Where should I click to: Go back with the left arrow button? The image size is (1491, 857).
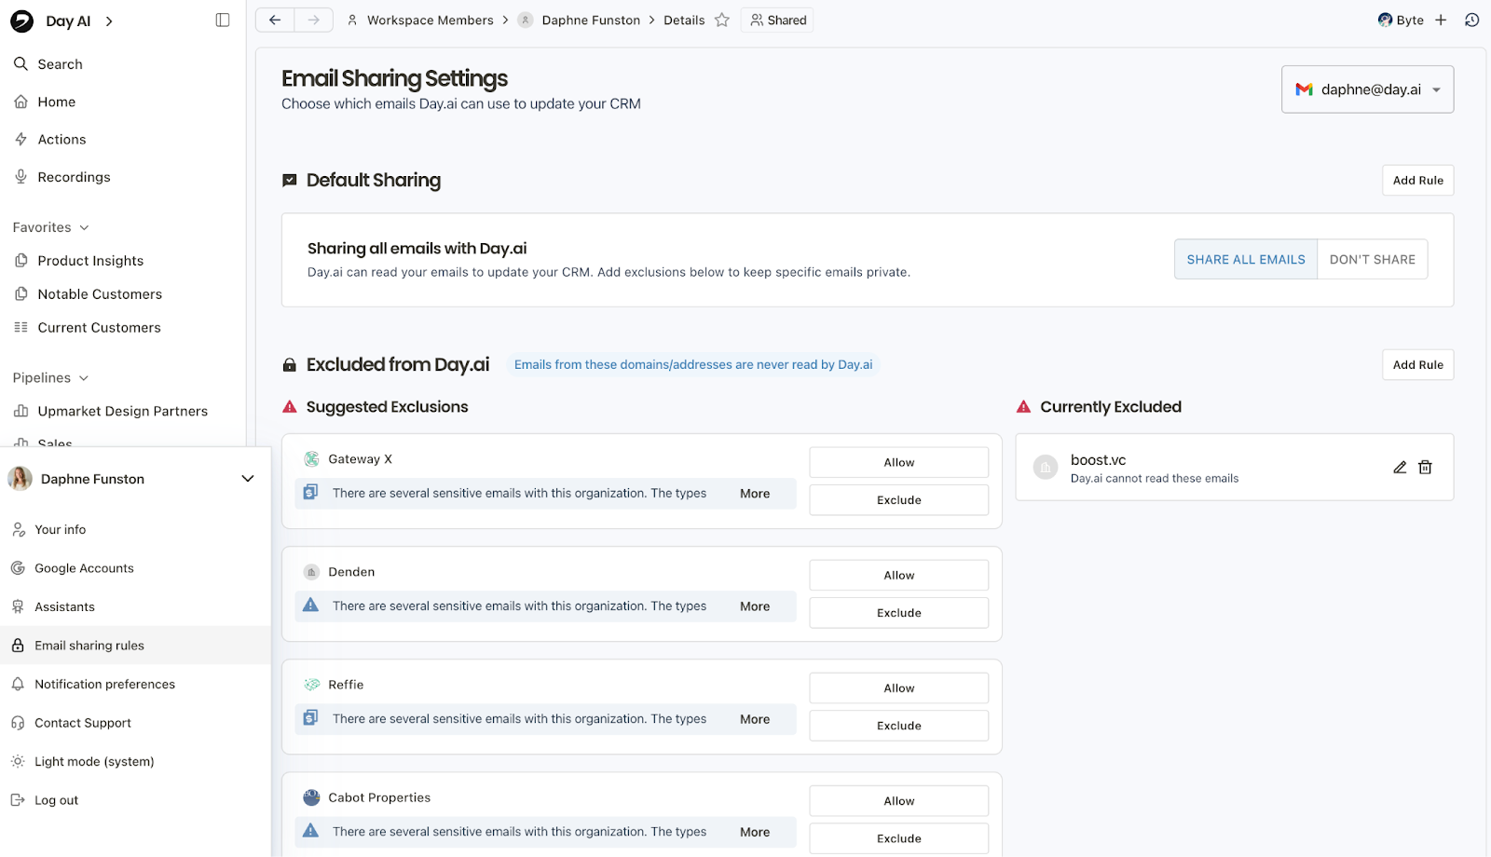[x=275, y=20]
